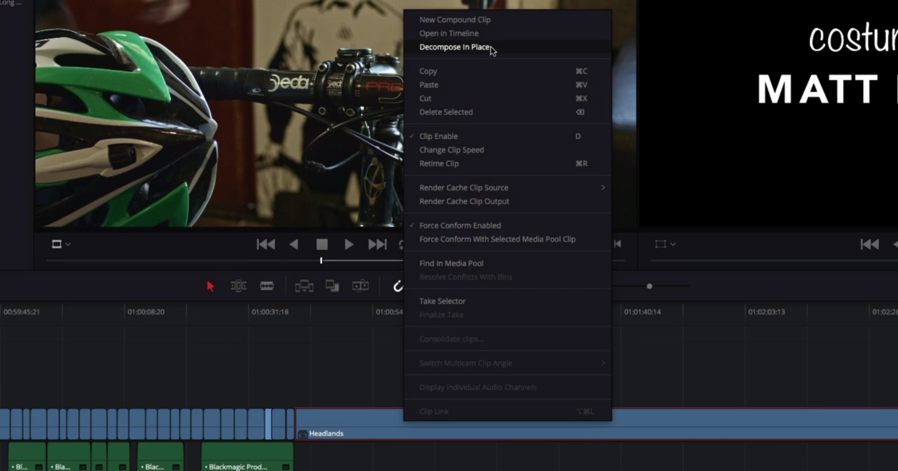Click the Insert Clip toolbar icon
The image size is (898, 471).
click(x=304, y=286)
